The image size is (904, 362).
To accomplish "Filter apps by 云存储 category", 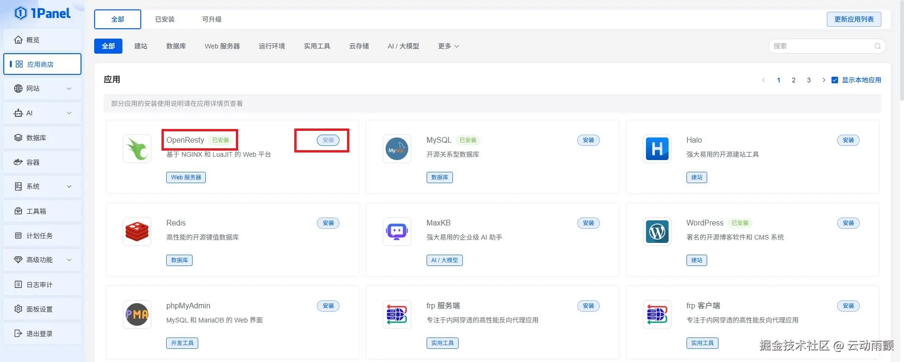I will coord(359,46).
